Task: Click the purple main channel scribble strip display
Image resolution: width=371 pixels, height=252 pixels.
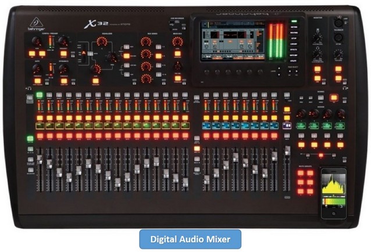Action: coord(287,125)
